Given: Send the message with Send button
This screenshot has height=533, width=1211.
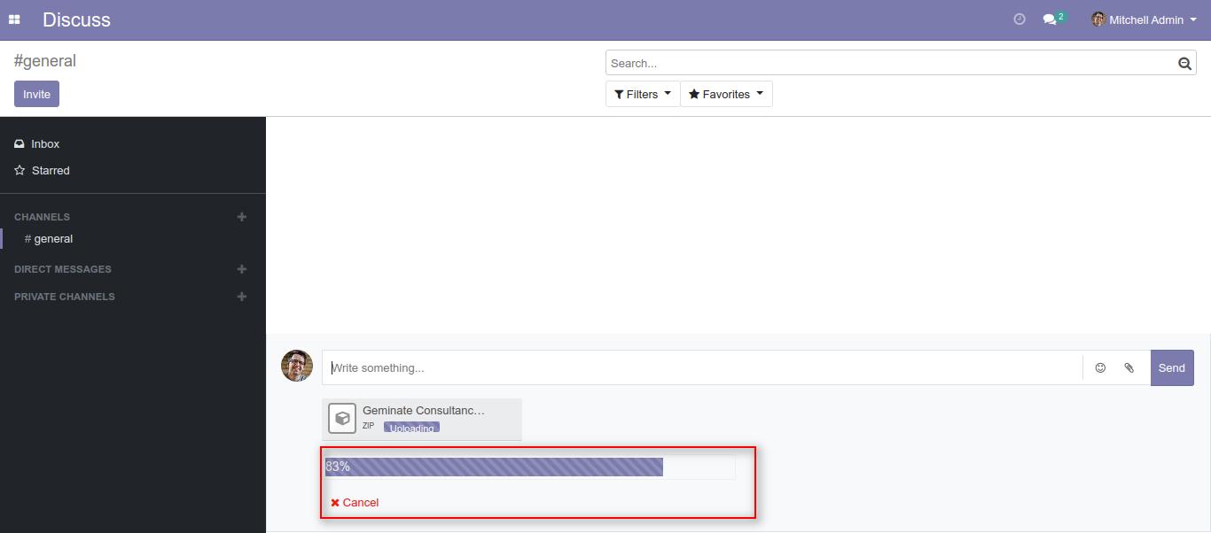Looking at the screenshot, I should [x=1172, y=367].
